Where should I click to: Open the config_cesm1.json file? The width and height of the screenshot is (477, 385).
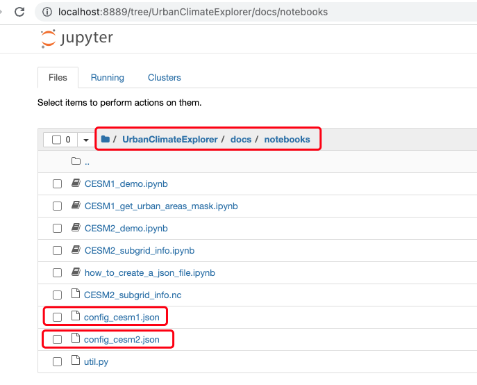coord(122,318)
